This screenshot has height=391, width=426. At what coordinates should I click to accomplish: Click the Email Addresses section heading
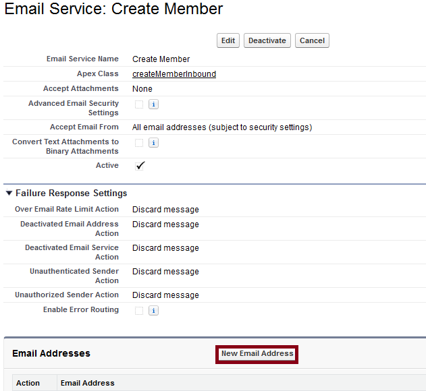[x=51, y=353]
